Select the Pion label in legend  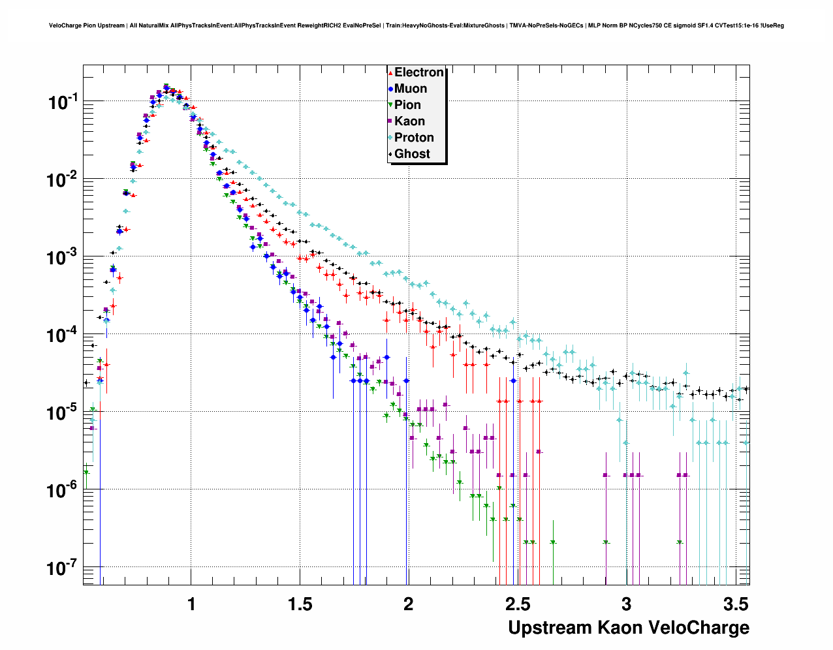point(407,105)
